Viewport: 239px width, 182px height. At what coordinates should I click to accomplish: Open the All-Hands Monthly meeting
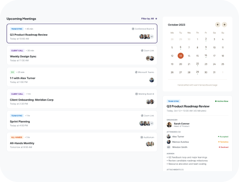point(82,142)
